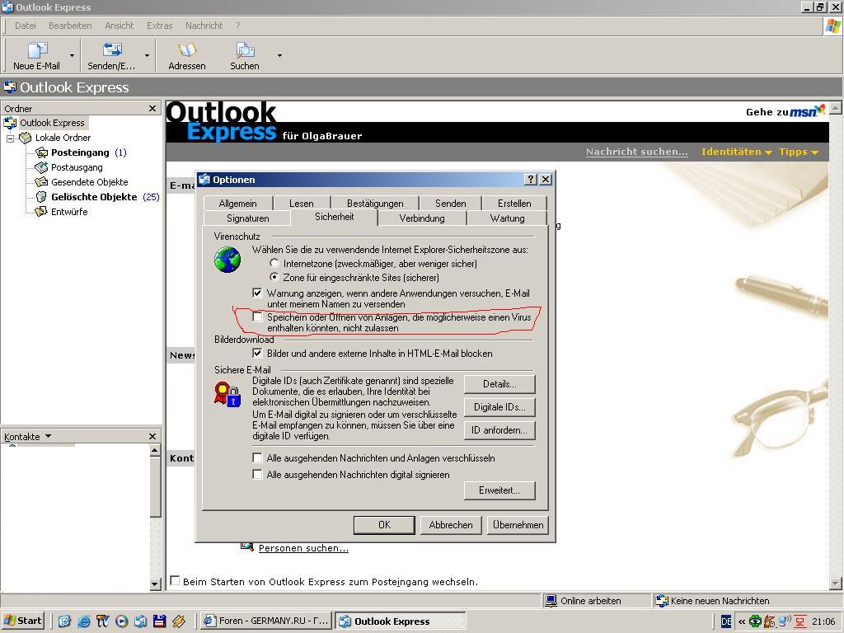
Task: Enable encrypting all outgoing messages and attachments
Action: [x=257, y=458]
